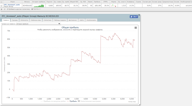Toggle the Прибыль за минусом рейка legend
Viewport: 192px width, 106px height.
(x=53, y=101)
